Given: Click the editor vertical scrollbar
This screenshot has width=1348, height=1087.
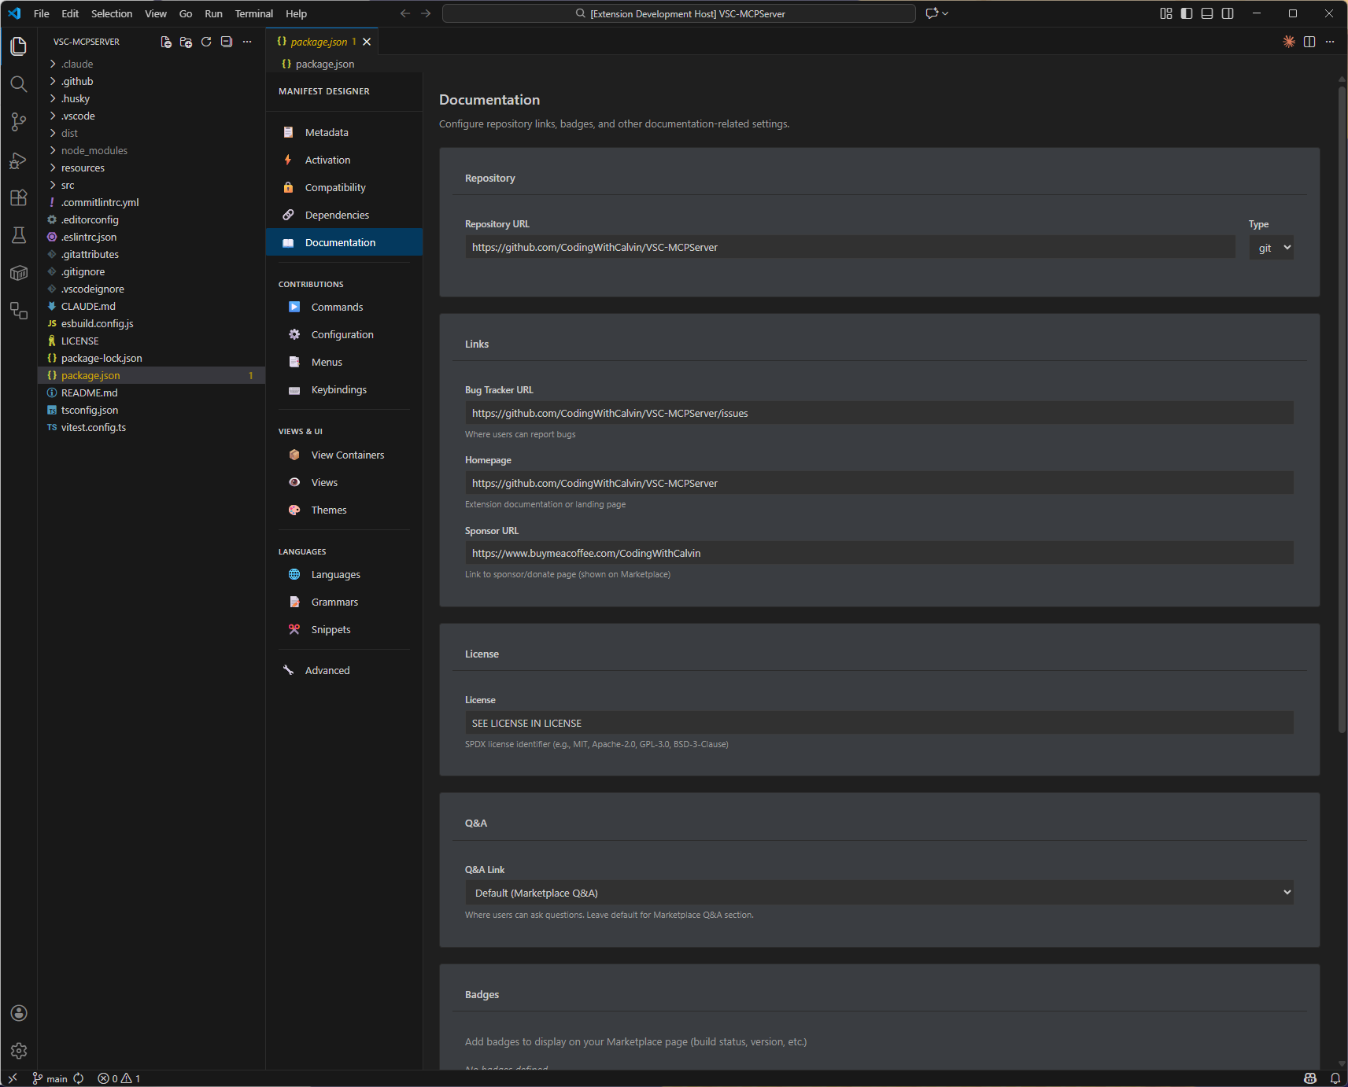Looking at the screenshot, I should (1342, 409).
